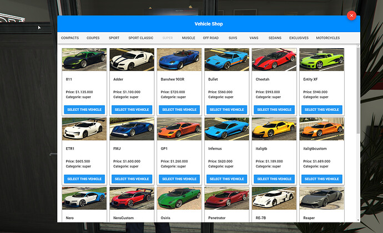Screen dimensions: 383x233
Task: Click the orange GP1 car image
Action: pyautogui.click(x=179, y=129)
